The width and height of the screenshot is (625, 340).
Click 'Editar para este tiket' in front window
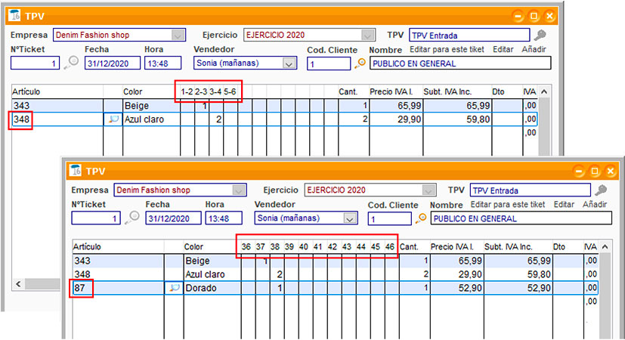pyautogui.click(x=507, y=204)
